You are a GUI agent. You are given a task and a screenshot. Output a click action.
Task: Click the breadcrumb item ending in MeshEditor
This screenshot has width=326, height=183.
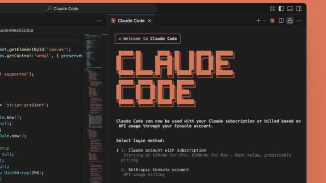(17, 30)
